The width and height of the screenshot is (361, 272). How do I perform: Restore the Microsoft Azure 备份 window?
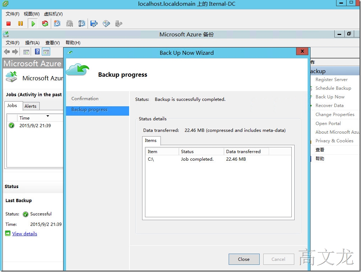349,34
